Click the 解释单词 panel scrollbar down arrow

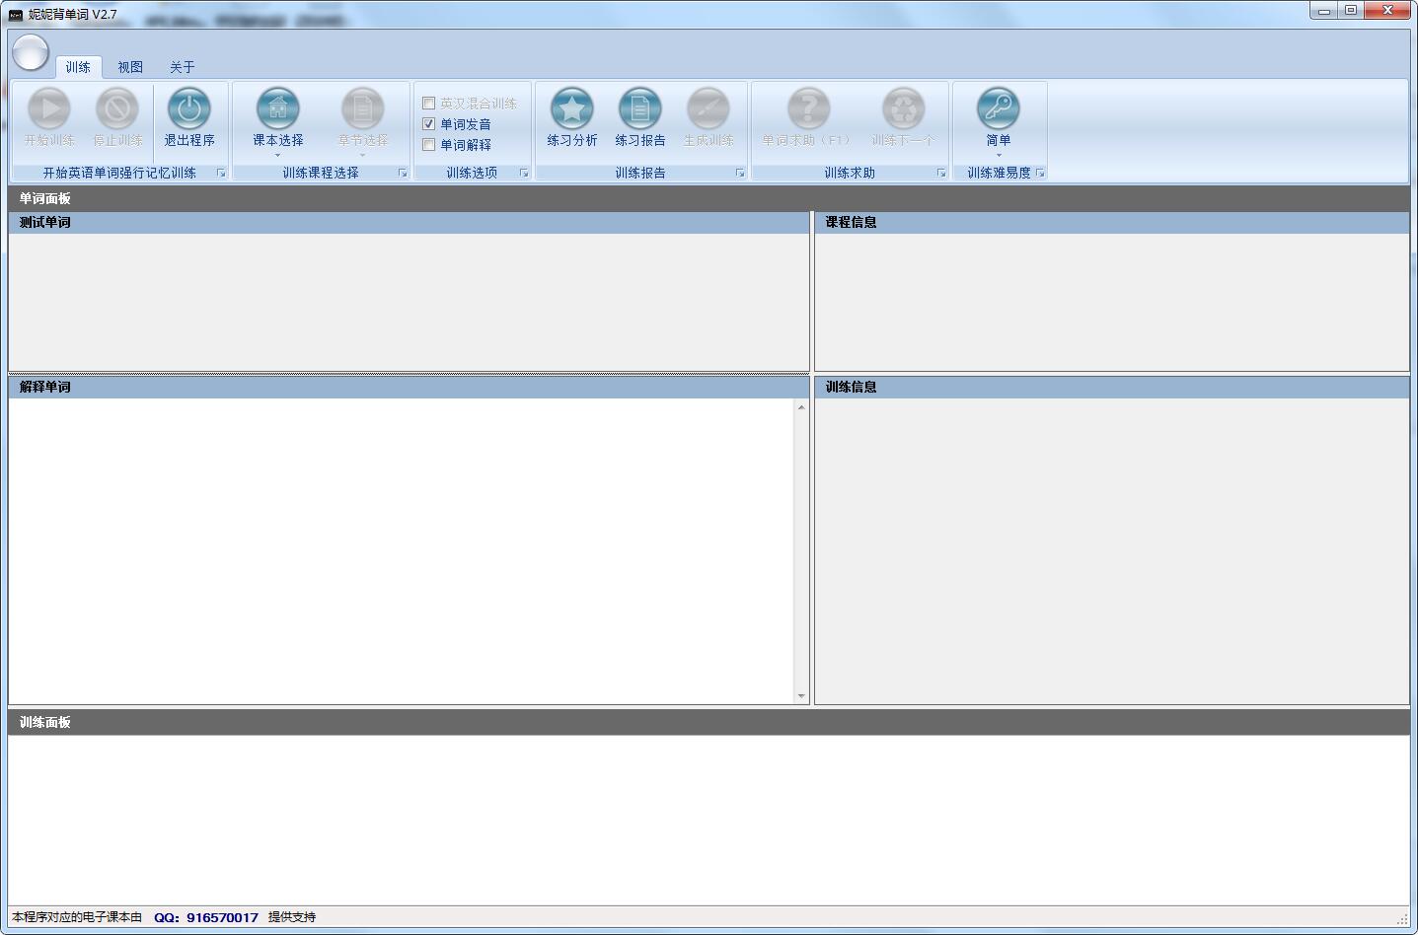tap(801, 696)
